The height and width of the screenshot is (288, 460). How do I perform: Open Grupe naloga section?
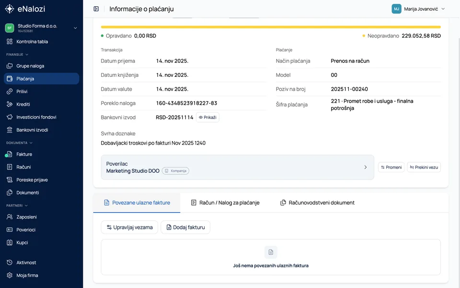pyautogui.click(x=41, y=66)
